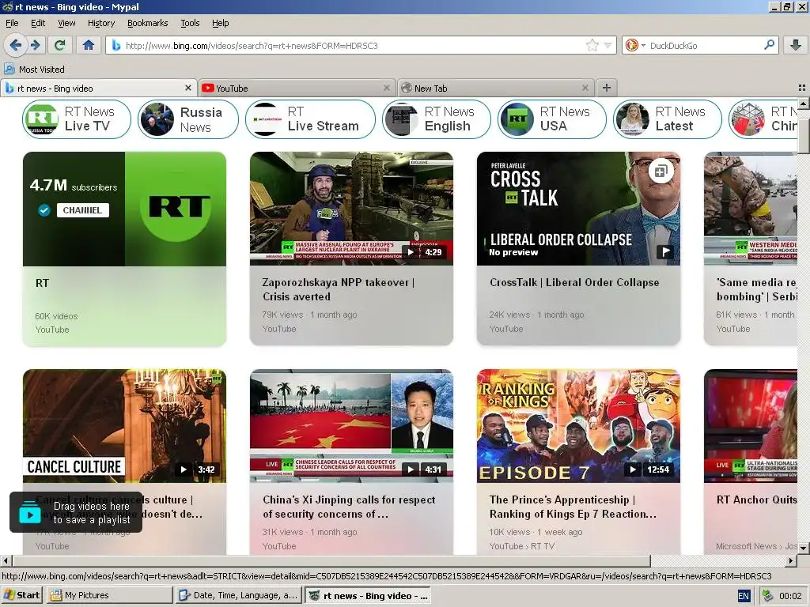This screenshot has width=810, height=607.
Task: Open the RT channel card thumbnail
Action: tap(124, 209)
